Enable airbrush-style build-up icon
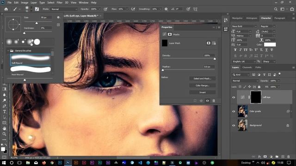 (x=133, y=9)
